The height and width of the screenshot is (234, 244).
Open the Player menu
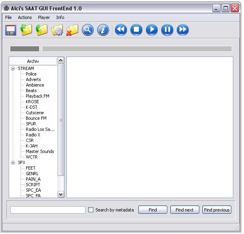[44, 17]
